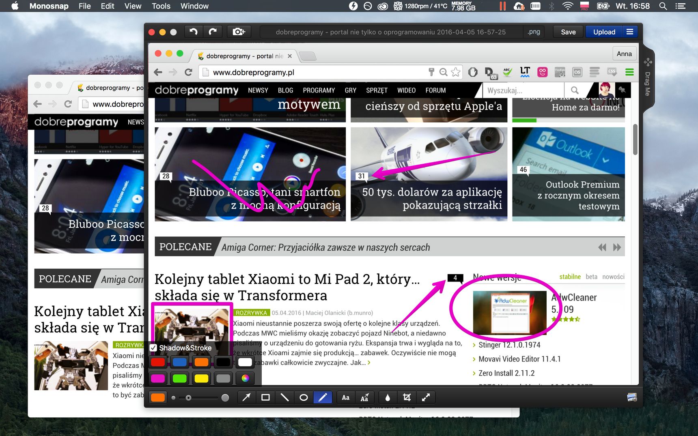Click the menu bar clock Wt. 16:58
Screen dimensions: 698x436
click(633, 6)
